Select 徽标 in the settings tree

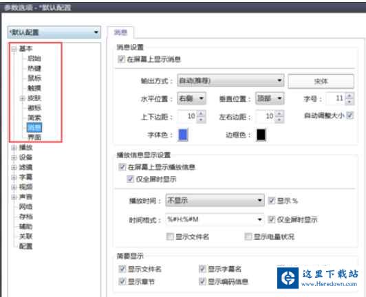(34, 108)
